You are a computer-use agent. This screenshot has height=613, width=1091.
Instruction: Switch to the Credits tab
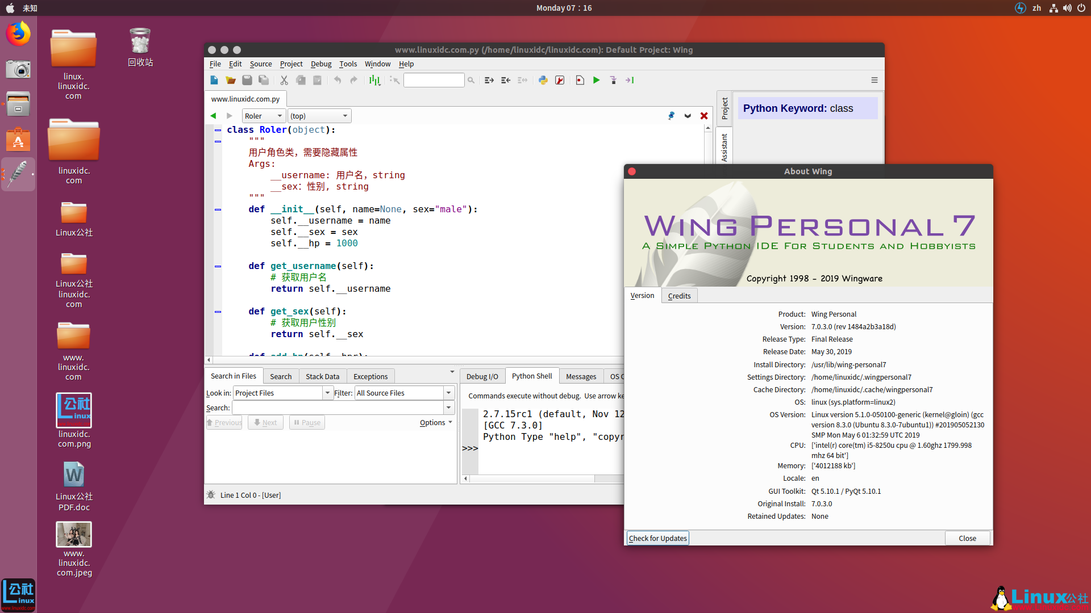tap(678, 296)
